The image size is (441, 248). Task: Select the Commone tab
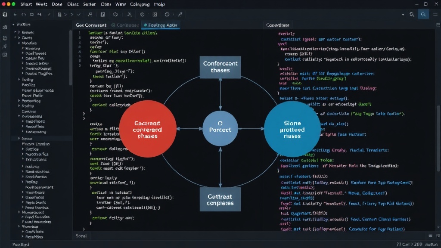(x=125, y=25)
